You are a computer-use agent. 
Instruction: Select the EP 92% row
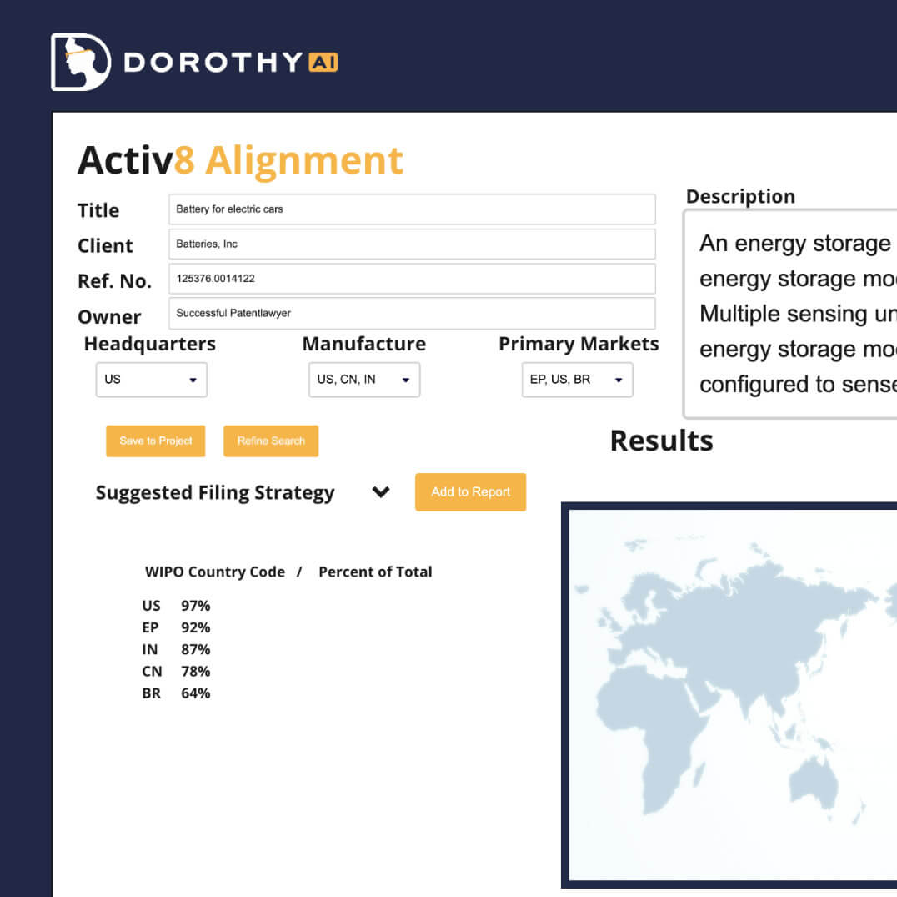click(x=176, y=627)
